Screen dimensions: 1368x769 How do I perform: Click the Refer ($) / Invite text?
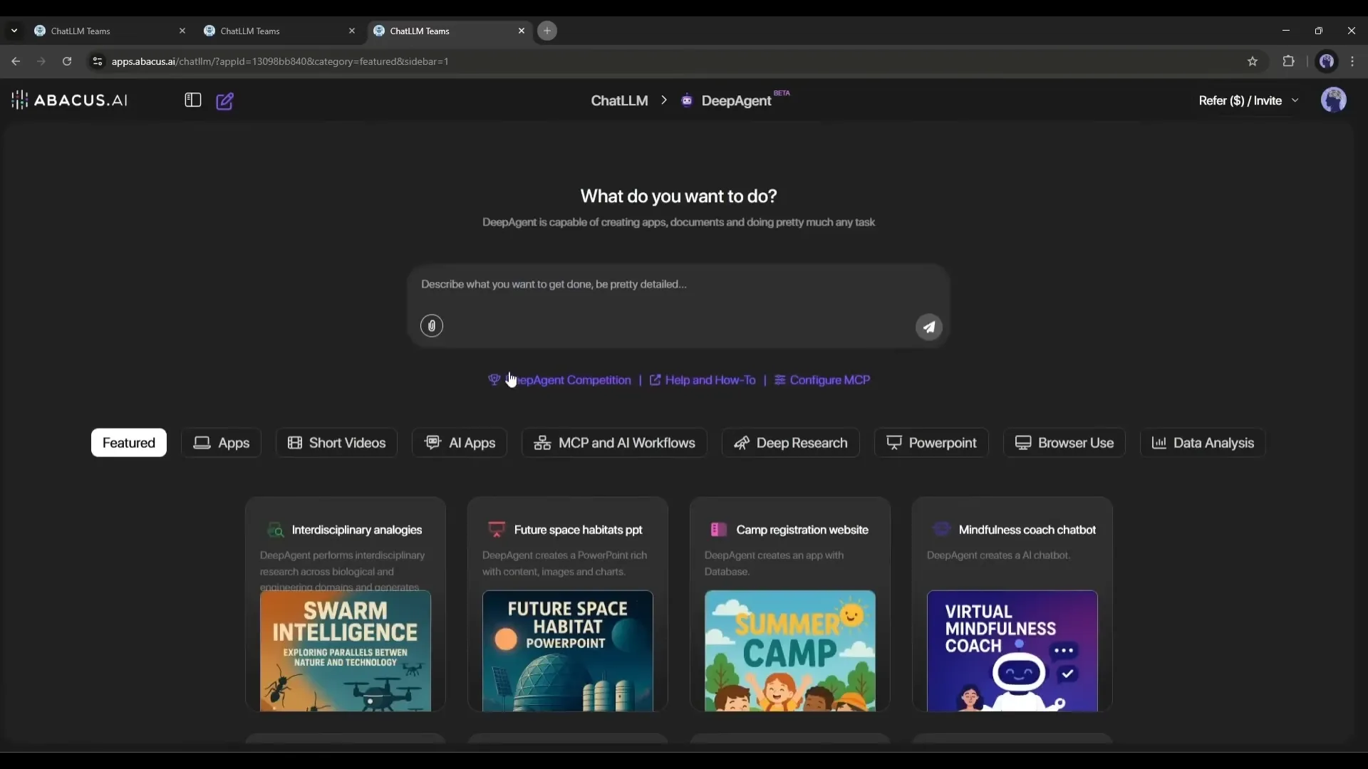click(x=1240, y=100)
